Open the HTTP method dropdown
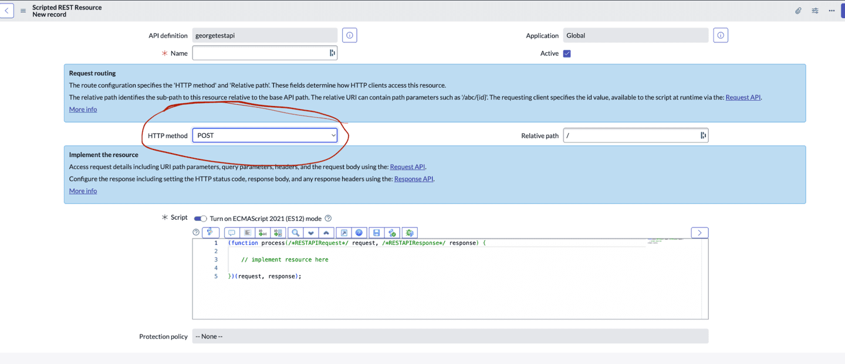Image resolution: width=845 pixels, height=364 pixels. pos(265,135)
